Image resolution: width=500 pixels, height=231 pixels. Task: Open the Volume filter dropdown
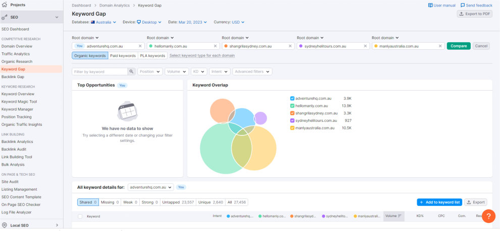coord(177,71)
